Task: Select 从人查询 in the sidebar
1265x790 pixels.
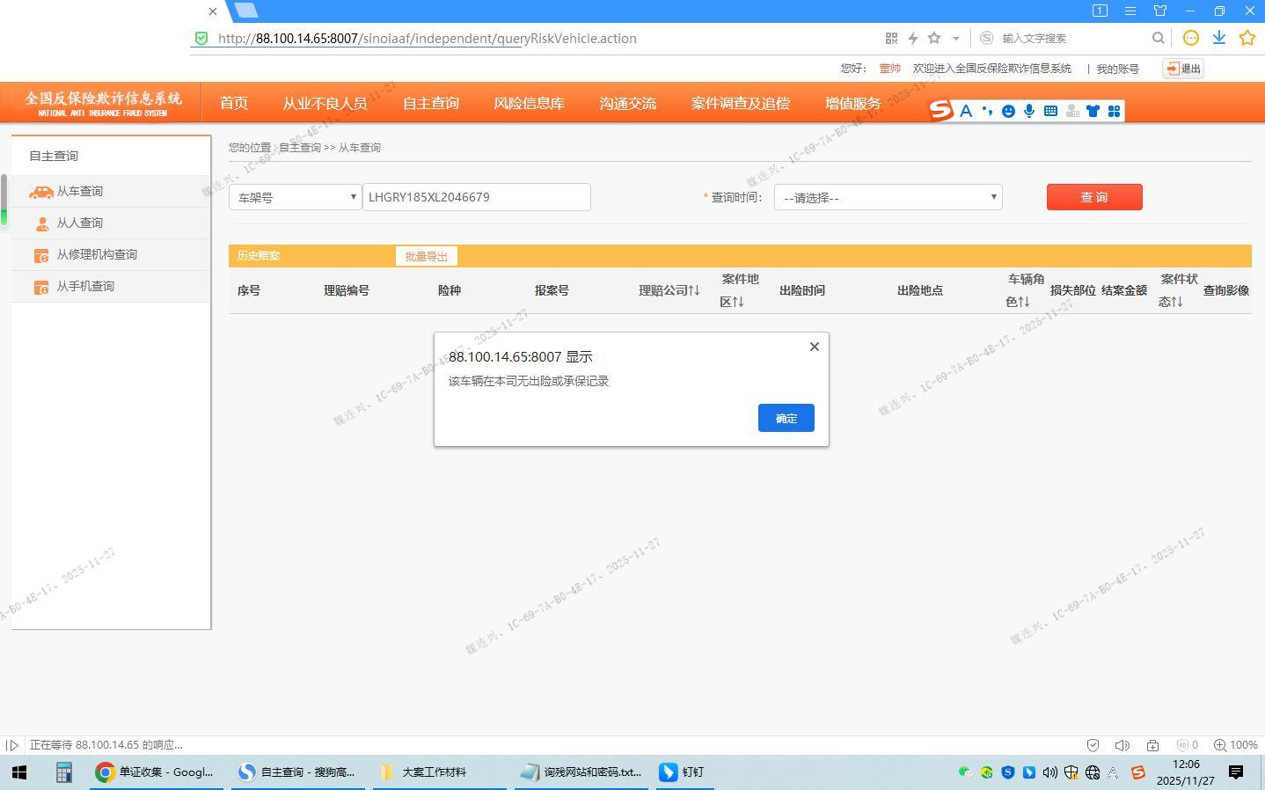Action: (79, 223)
